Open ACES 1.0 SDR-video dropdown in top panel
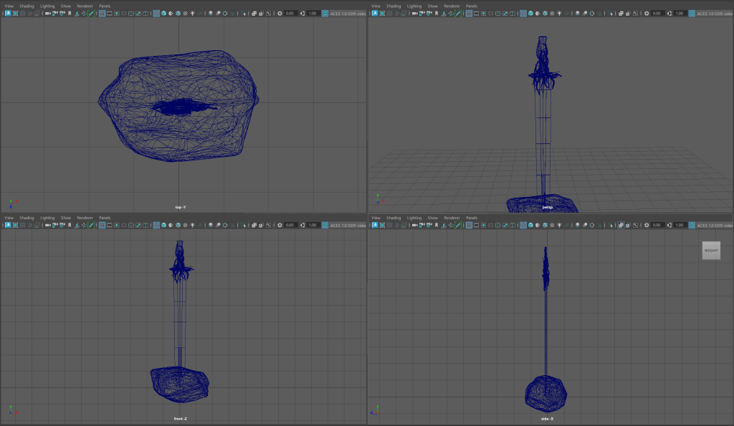 (x=348, y=14)
